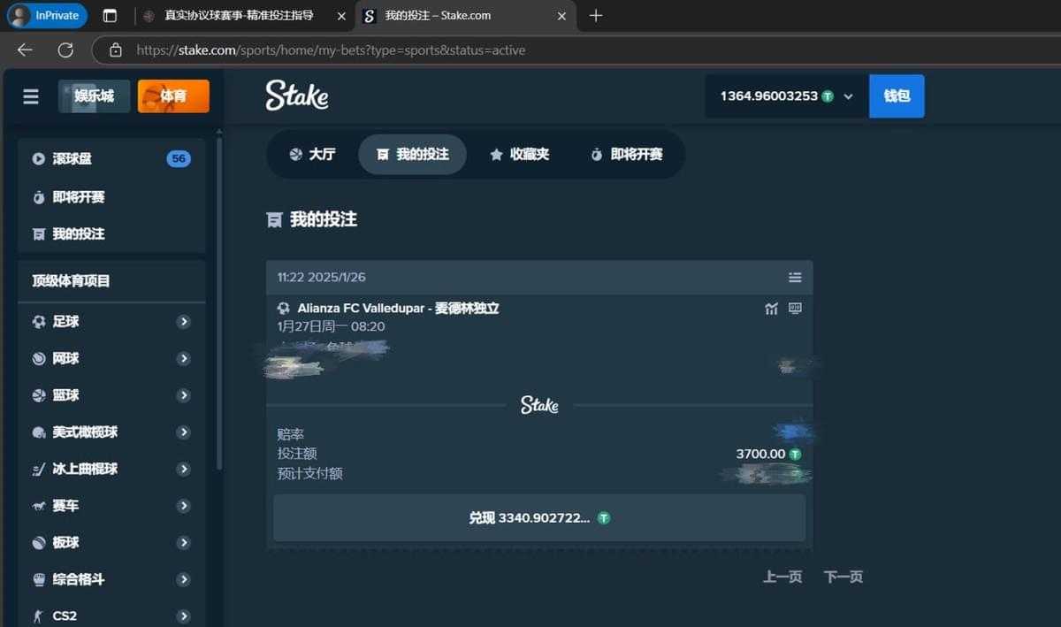This screenshot has height=627, width=1061.
Task: Expand the 板球 chevron arrow
Action: tap(184, 543)
